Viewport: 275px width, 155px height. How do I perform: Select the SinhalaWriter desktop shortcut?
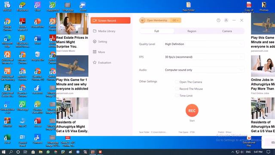click(7, 107)
